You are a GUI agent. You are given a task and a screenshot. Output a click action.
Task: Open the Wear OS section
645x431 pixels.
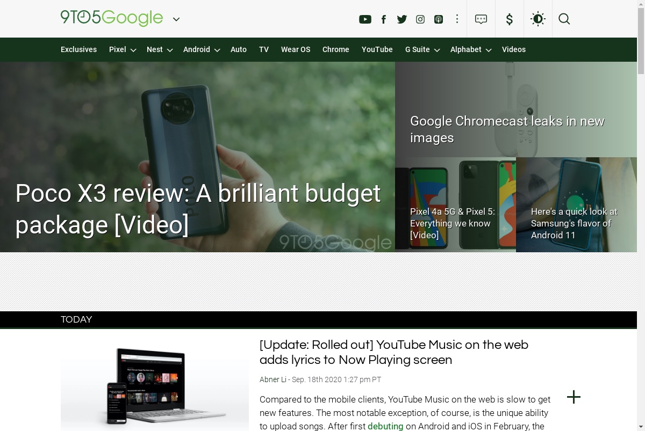coord(296,49)
